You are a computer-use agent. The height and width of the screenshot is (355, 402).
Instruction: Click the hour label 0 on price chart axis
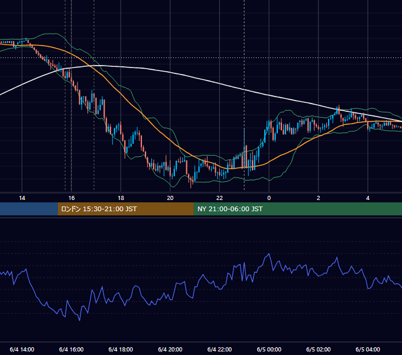(x=269, y=198)
